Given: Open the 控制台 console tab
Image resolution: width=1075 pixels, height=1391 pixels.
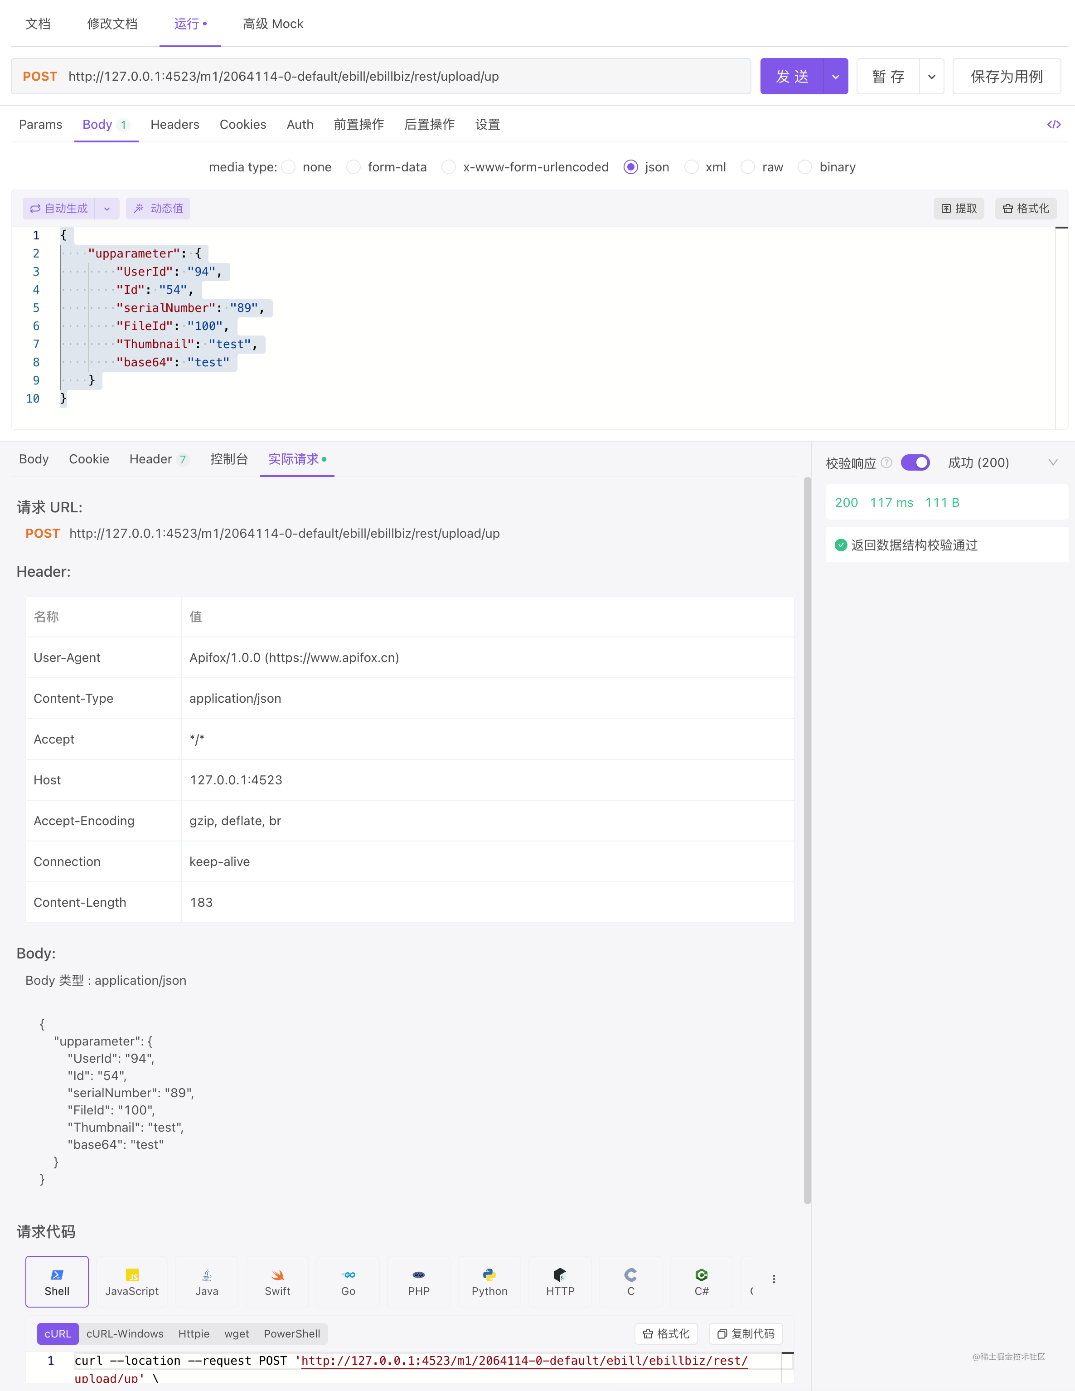Looking at the screenshot, I should point(229,458).
